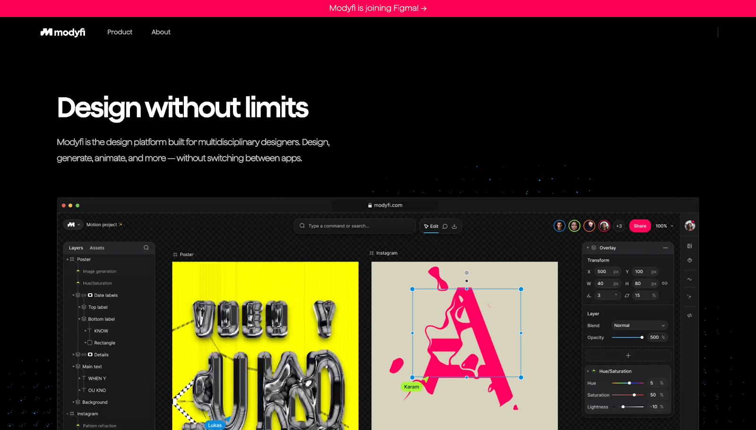Select the diamond asset icon in right sidebar
Screen dimensions: 756x430
click(689, 260)
